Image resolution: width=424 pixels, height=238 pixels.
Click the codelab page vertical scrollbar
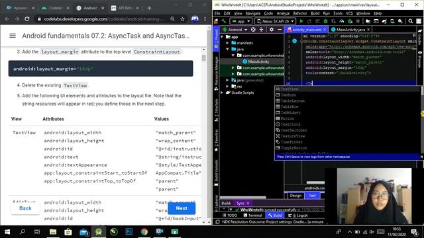203,58
